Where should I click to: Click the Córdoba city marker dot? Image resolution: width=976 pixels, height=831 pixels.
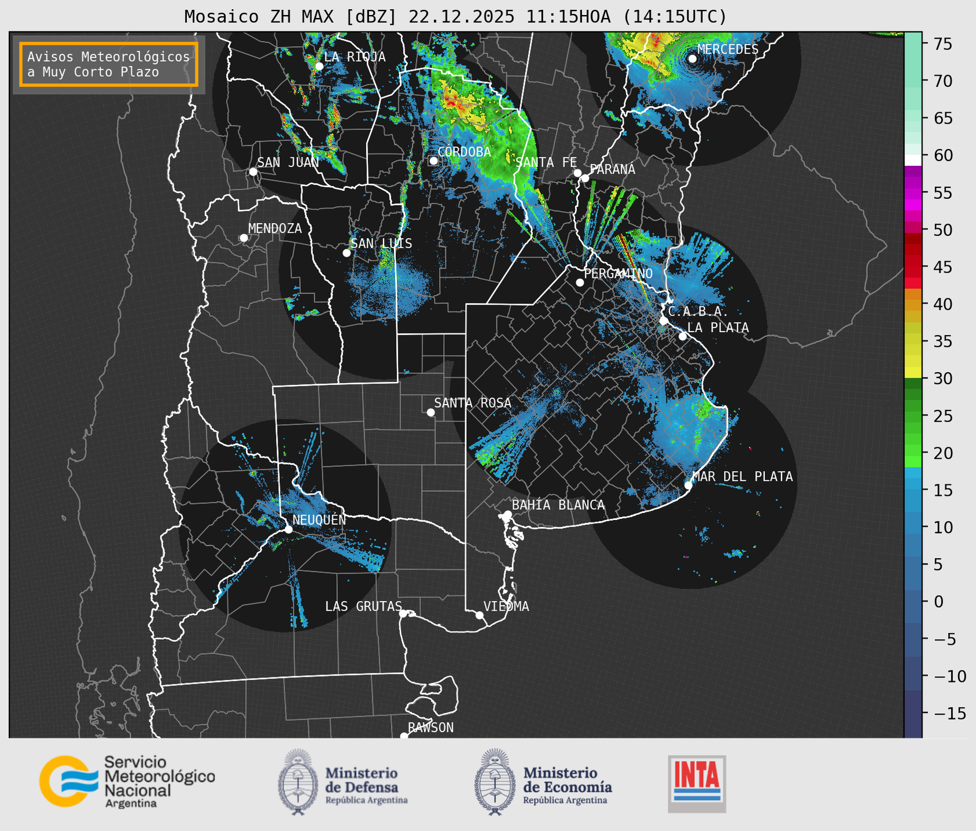point(433,161)
